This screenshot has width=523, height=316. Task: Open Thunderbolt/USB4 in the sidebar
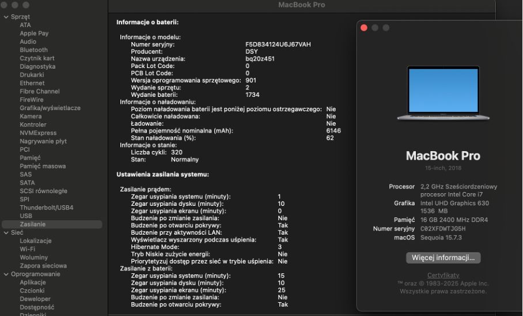tap(47, 208)
